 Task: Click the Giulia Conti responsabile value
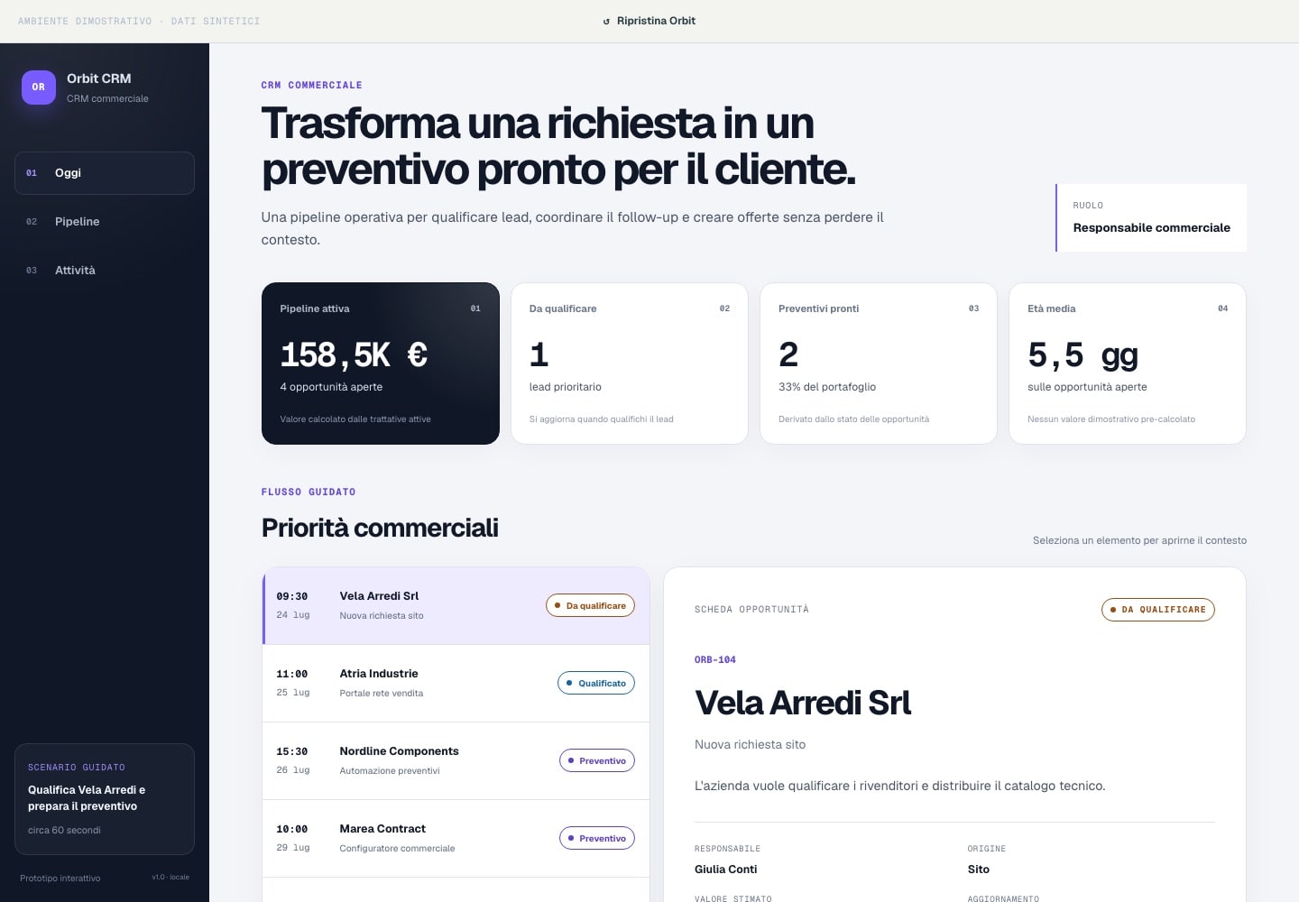point(726,870)
